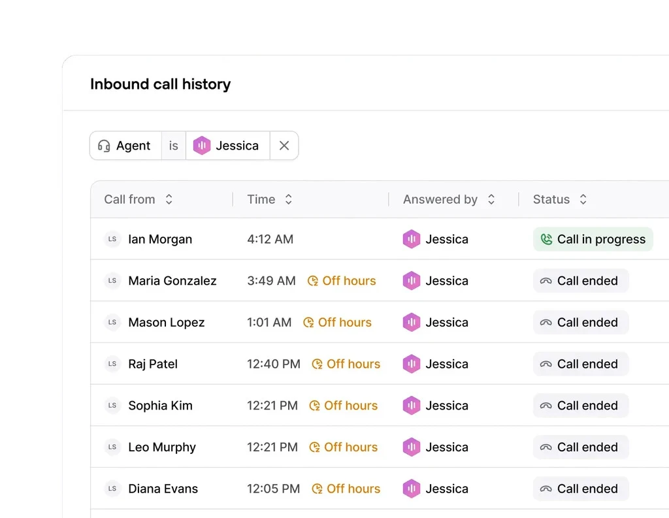The image size is (669, 518).
Task: Click LS avatar next to Maria Gonzalez
Action: [112, 280]
